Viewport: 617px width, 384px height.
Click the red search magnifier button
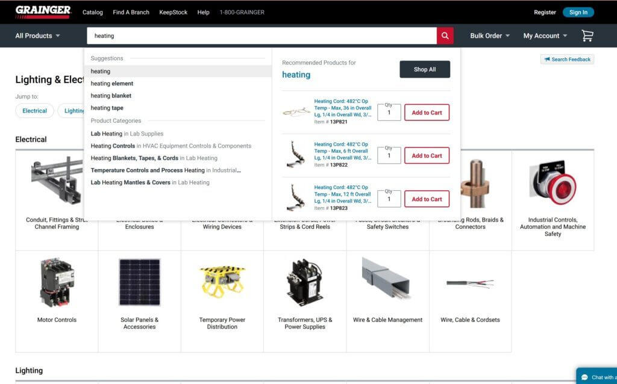445,36
